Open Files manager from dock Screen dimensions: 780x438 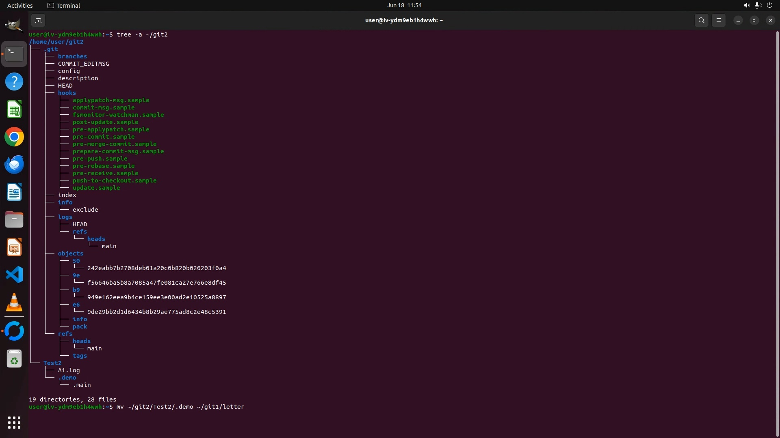tap(14, 220)
